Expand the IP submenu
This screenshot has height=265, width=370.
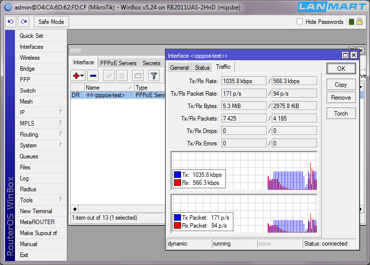[x=61, y=112]
